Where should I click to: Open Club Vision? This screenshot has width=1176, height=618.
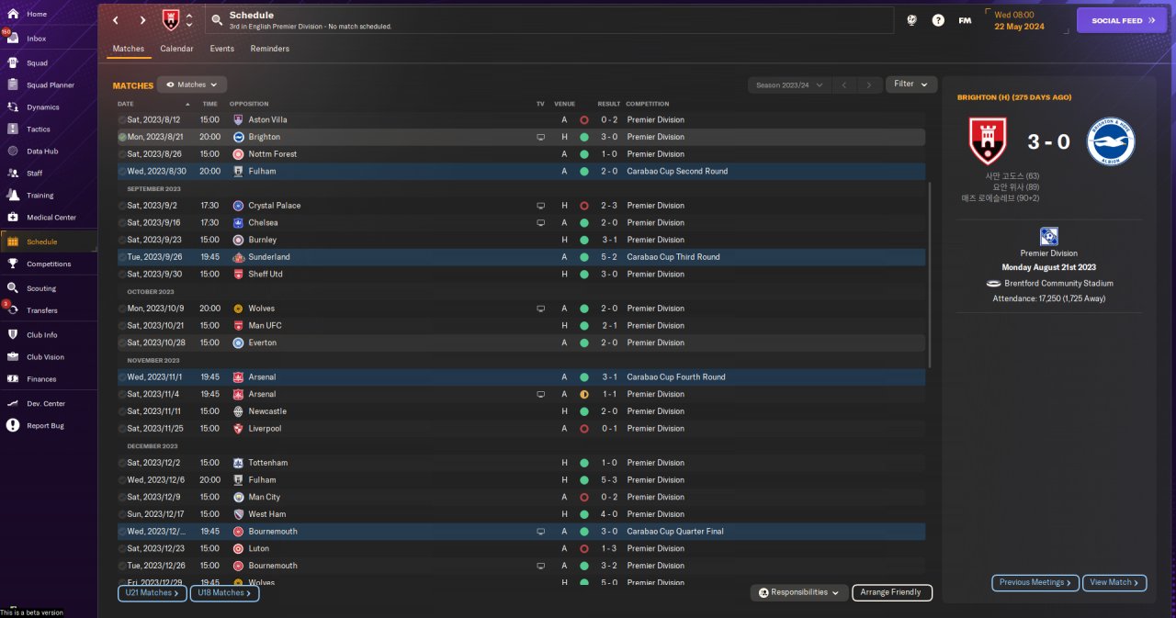(45, 357)
